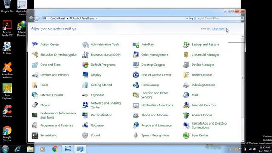Open Region and Language link
The height and width of the screenshot is (153, 272).
pyautogui.click(x=156, y=125)
